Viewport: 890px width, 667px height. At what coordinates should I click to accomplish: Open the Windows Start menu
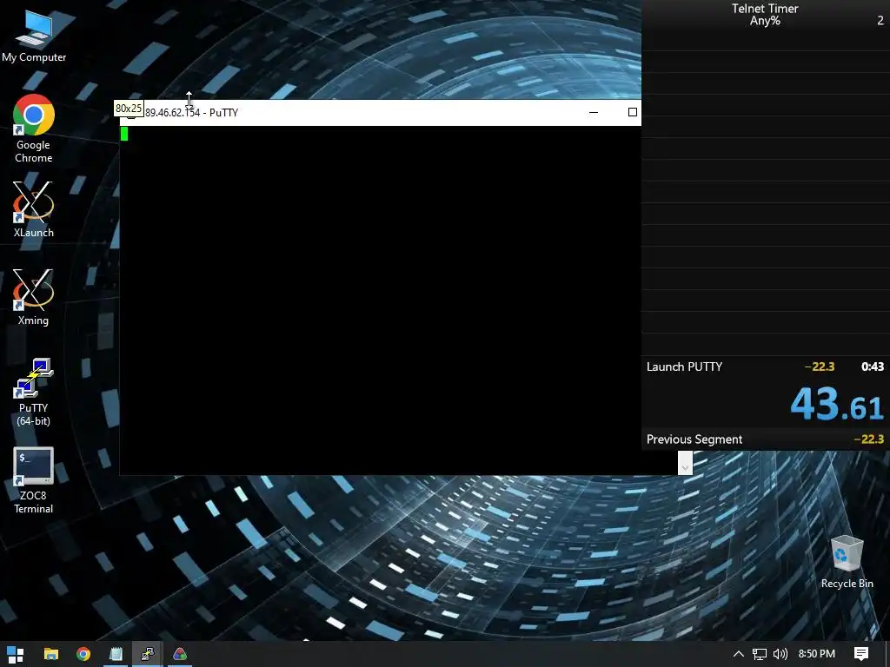(16, 654)
